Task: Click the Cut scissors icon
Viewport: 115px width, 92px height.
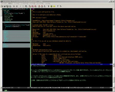Action: click(20, 6)
